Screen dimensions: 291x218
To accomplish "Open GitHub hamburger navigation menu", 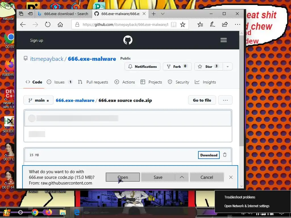I will 224,40.
